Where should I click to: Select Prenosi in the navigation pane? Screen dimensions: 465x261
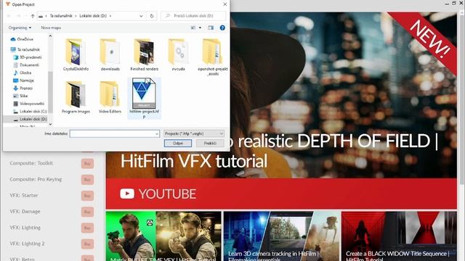pos(23,88)
